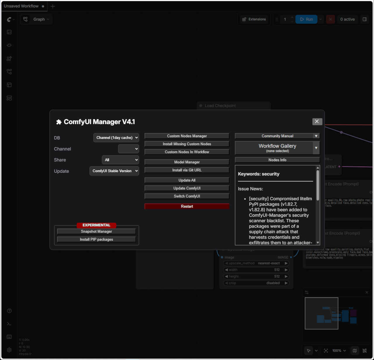
Task: Toggle the minimap icon in canvas toolbar
Action: click(355, 351)
